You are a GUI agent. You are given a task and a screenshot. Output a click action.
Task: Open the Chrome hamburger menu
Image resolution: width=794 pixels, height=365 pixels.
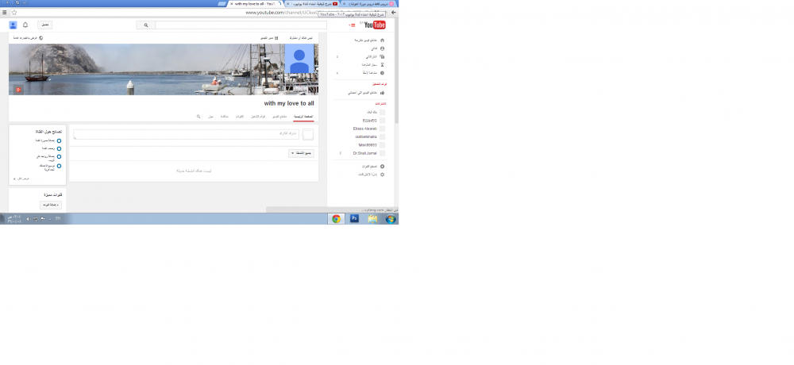5,13
